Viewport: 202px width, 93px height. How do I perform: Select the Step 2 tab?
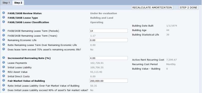click(x=18, y=3)
